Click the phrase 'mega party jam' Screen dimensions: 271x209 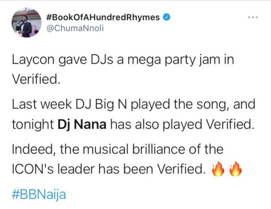coord(174,60)
